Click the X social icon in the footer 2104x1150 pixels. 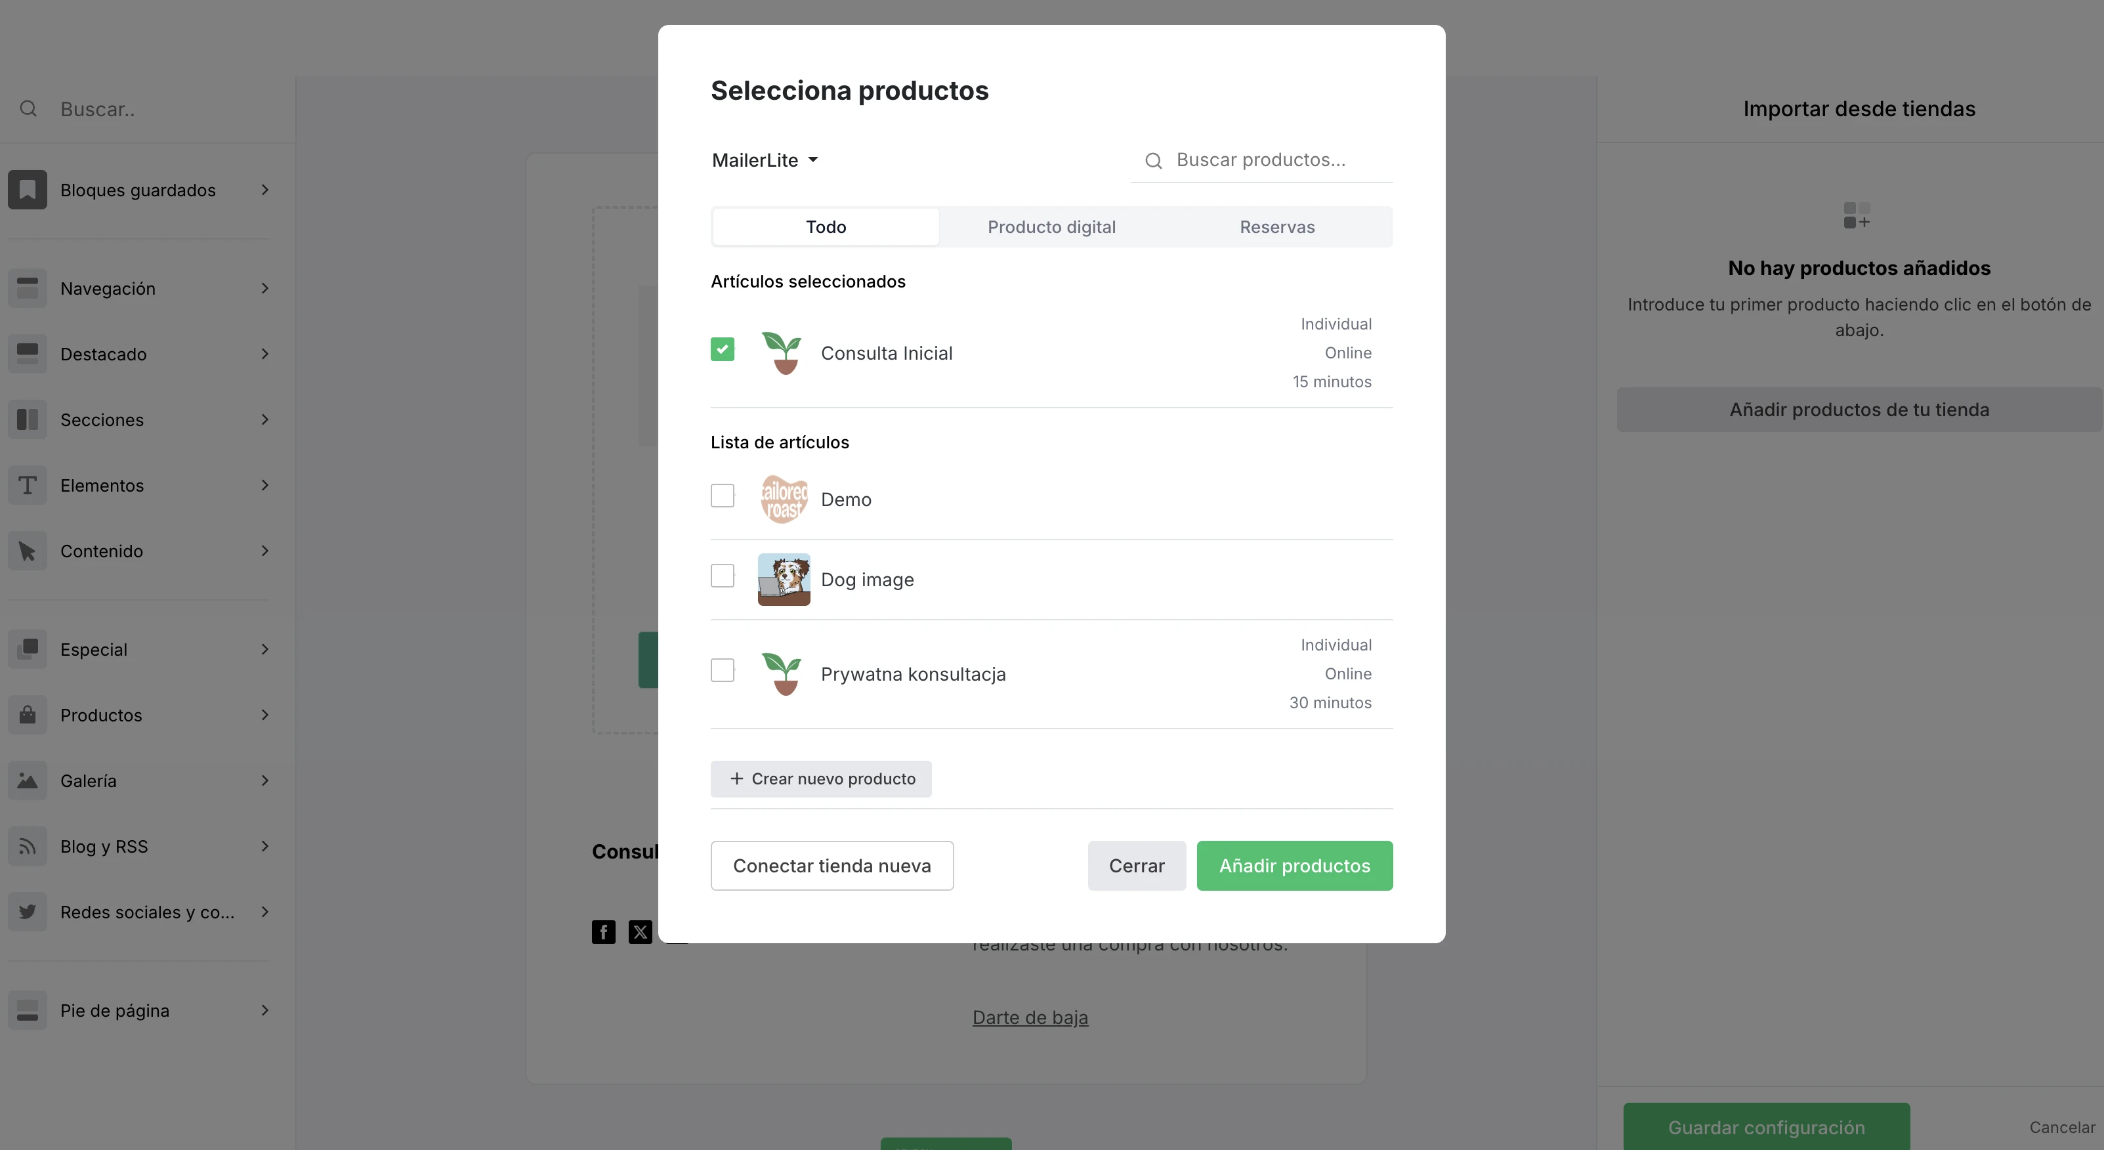tap(641, 932)
